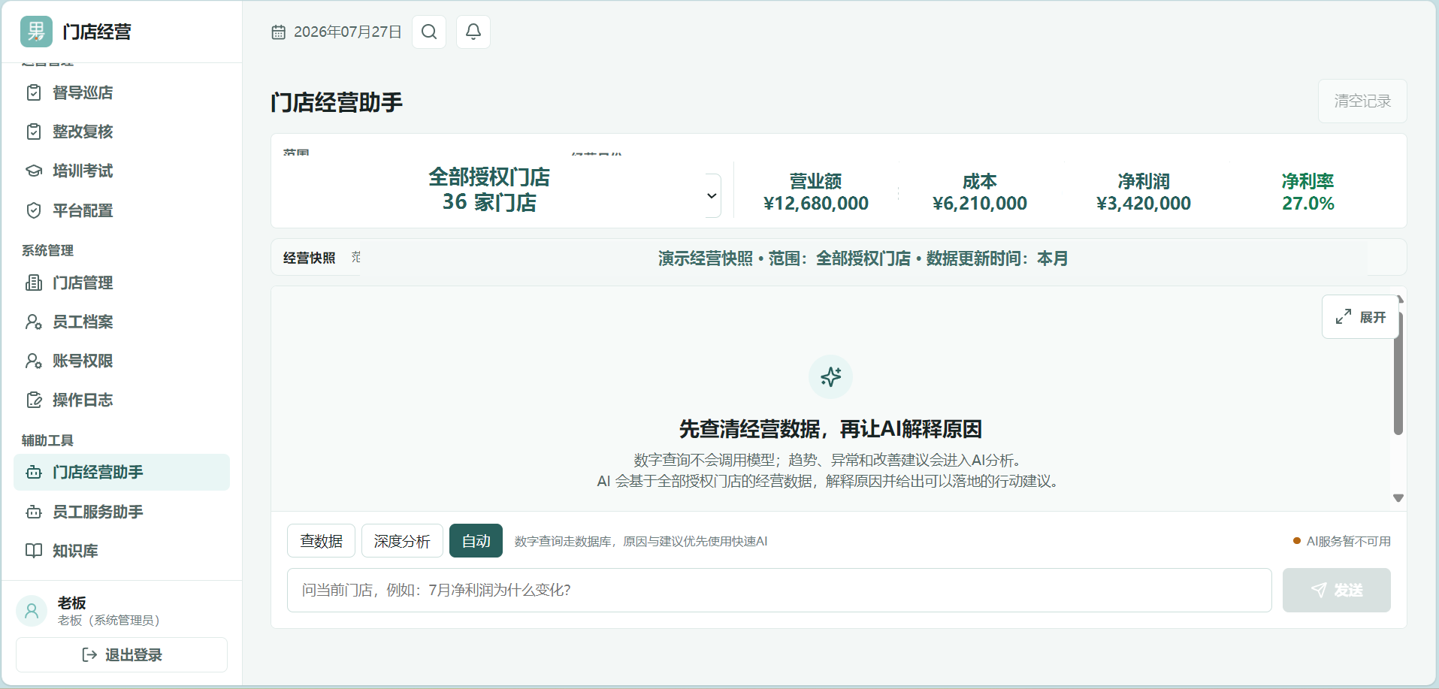Click the 整改复核 clipboard icon

pyautogui.click(x=34, y=131)
